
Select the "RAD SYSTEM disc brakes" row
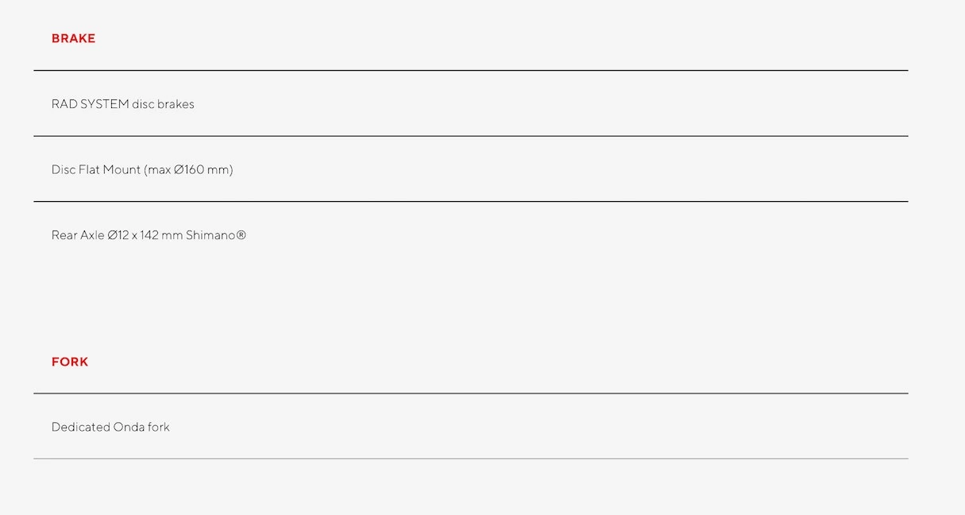[x=123, y=104]
